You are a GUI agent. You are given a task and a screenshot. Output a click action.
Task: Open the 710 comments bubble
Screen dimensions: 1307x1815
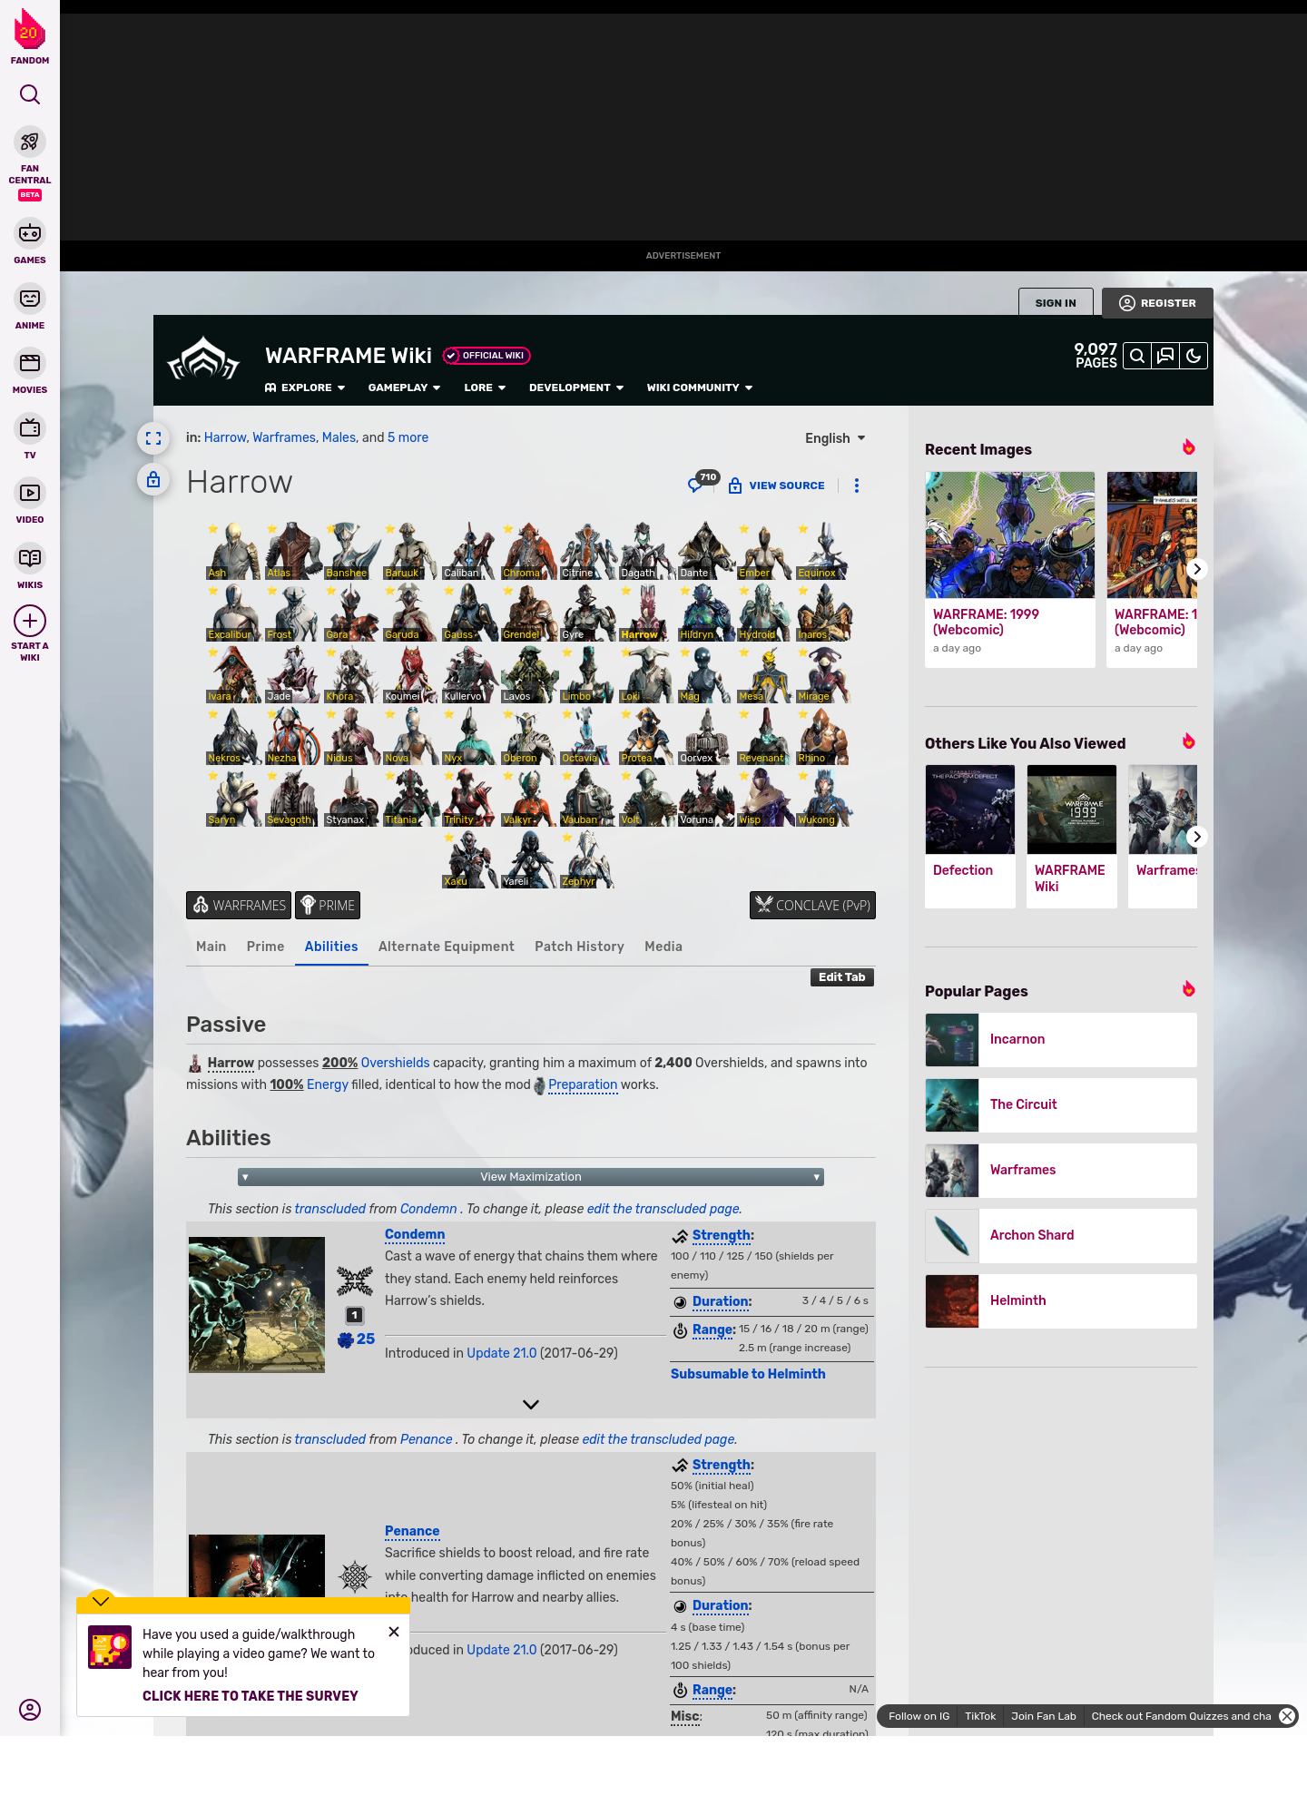point(703,482)
